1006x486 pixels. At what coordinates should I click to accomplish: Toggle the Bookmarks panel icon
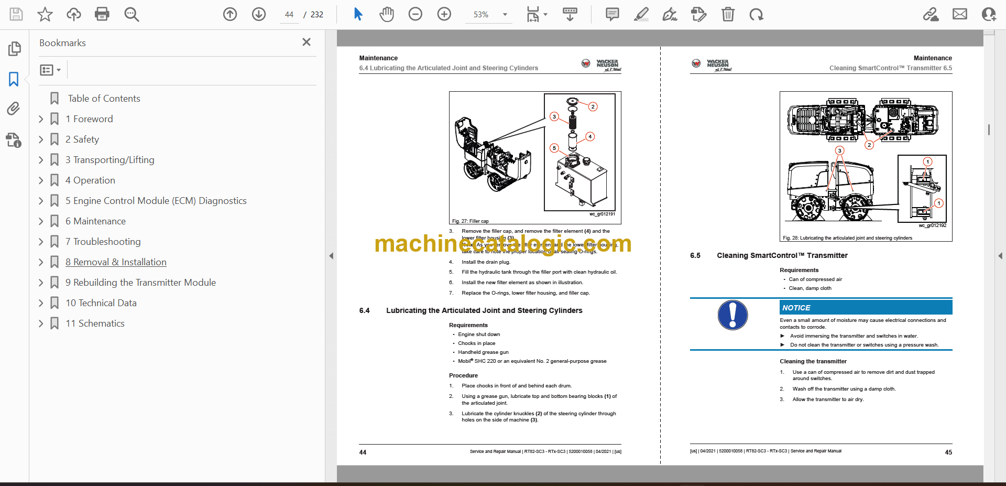click(x=14, y=79)
